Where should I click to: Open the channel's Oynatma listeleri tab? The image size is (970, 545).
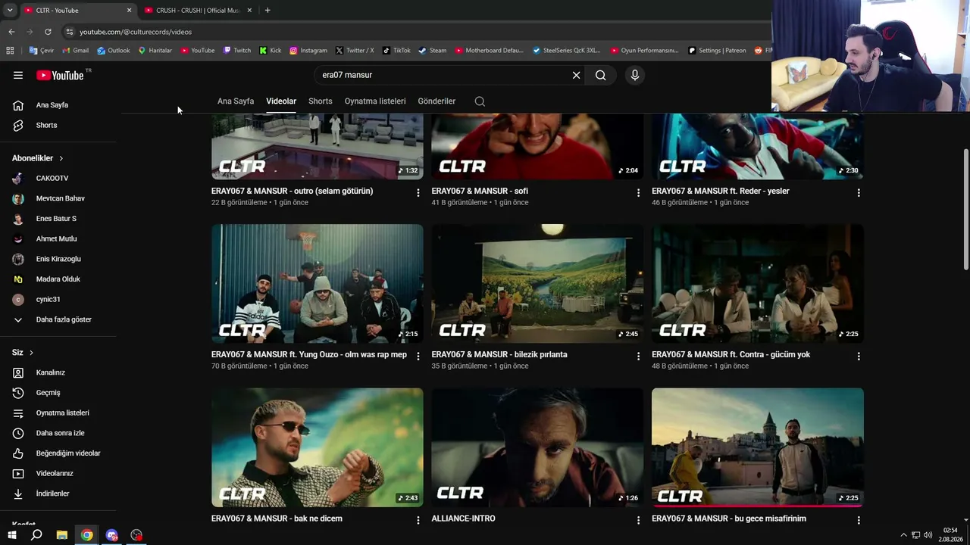375,101
